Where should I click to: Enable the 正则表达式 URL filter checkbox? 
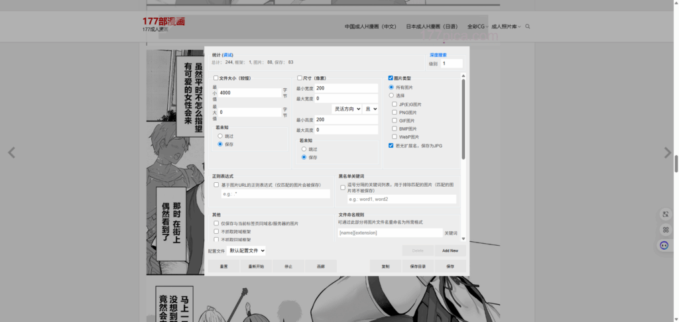coord(216,185)
